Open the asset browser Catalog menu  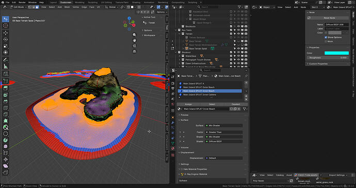pos(280,175)
